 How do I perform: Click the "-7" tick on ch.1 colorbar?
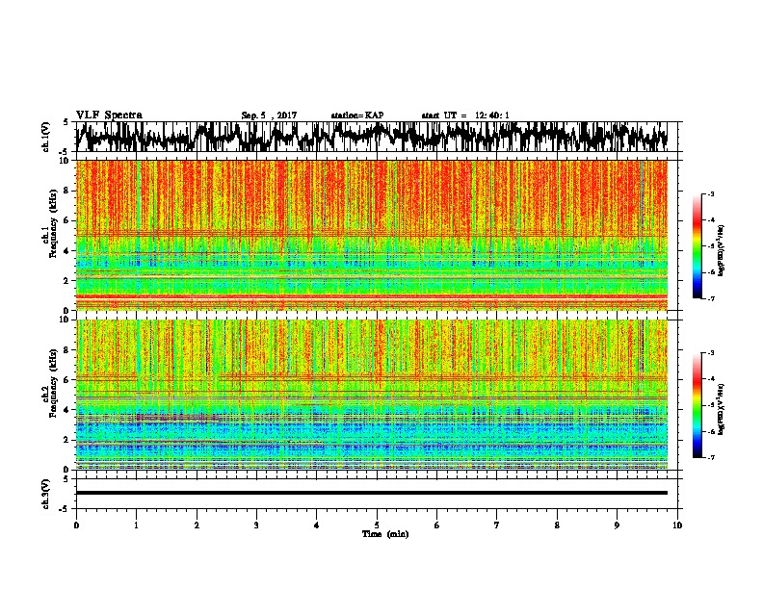click(711, 298)
